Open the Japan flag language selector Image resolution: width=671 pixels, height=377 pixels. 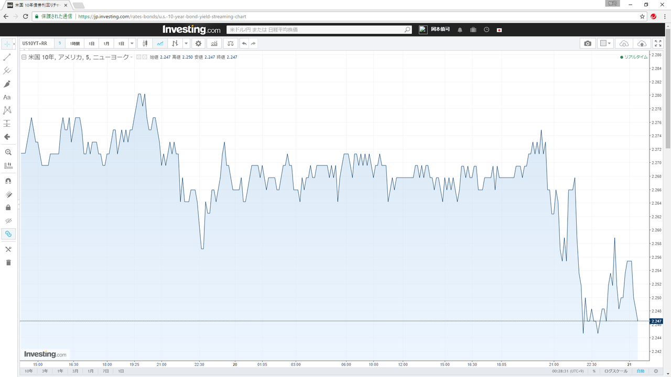[499, 30]
